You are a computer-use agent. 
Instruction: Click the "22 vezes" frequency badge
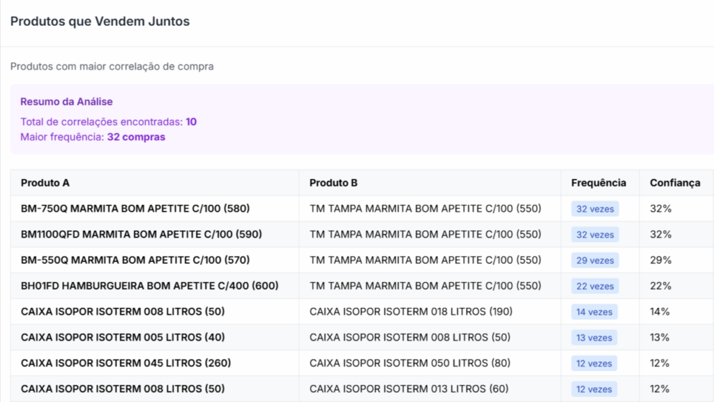(595, 286)
